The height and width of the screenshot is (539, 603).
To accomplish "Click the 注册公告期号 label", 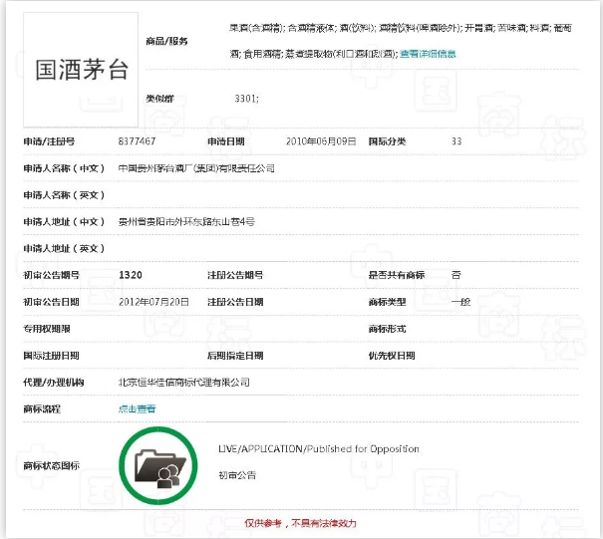I will (x=235, y=275).
